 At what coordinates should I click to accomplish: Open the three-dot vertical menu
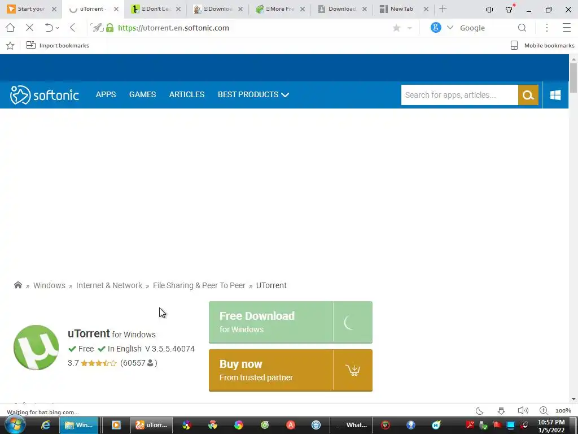[x=547, y=28]
